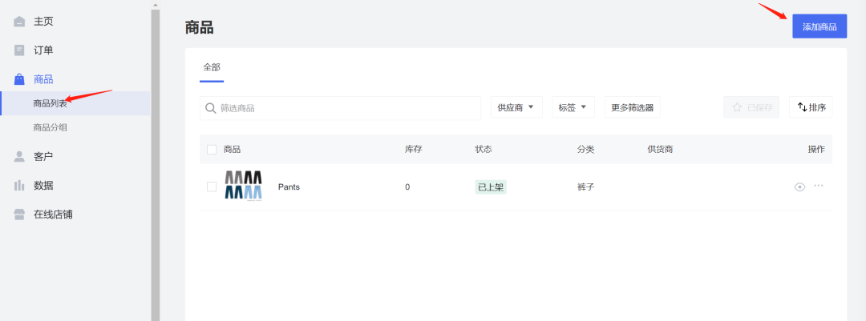Click the orders icon next to 订单

tap(19, 50)
